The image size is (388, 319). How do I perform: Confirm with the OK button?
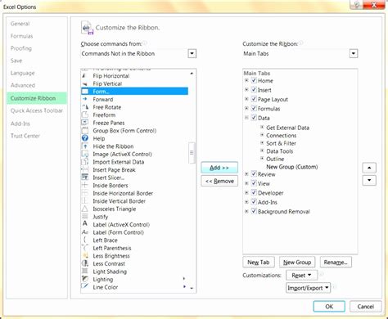[329, 307]
